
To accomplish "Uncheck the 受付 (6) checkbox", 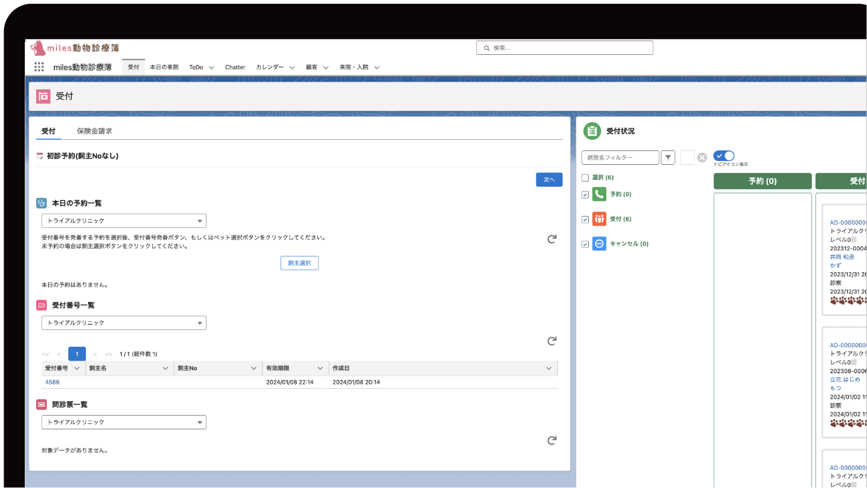I will click(x=585, y=220).
